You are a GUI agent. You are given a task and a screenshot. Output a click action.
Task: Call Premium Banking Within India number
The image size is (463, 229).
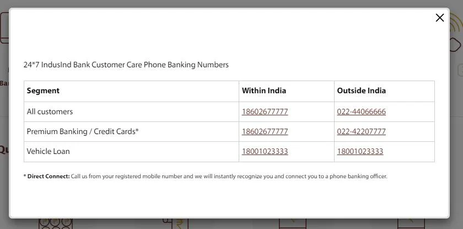coord(265,131)
